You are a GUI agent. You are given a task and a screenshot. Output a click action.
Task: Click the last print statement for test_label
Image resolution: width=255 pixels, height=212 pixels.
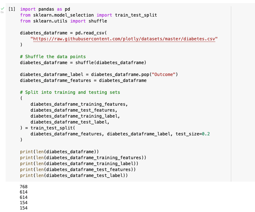tap(74, 175)
